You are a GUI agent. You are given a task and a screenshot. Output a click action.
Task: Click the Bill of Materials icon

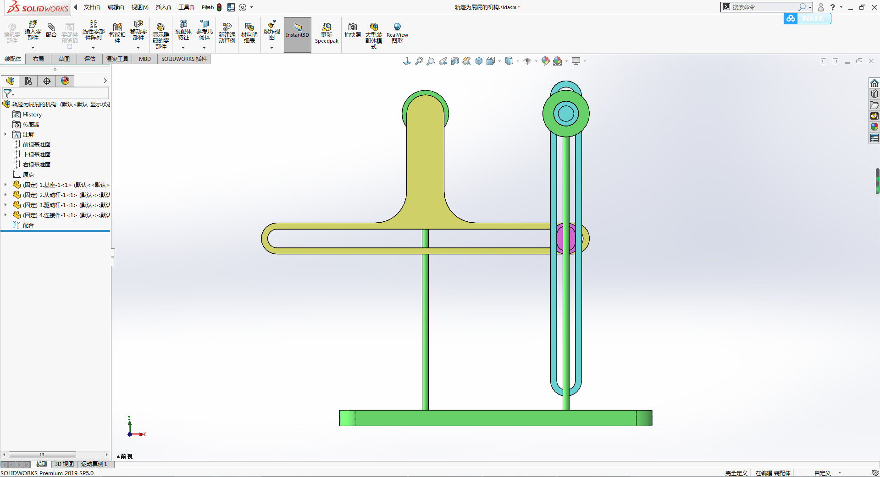249,33
